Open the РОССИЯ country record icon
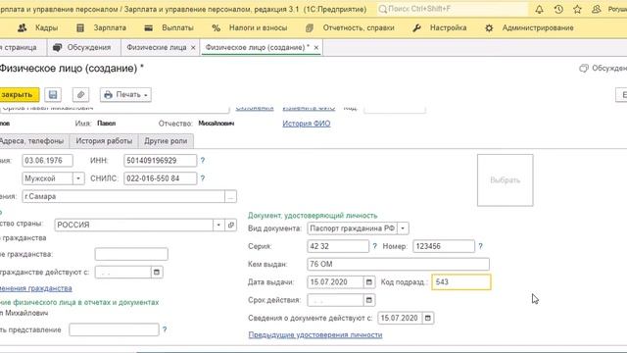This screenshot has height=353, width=627. (231, 225)
